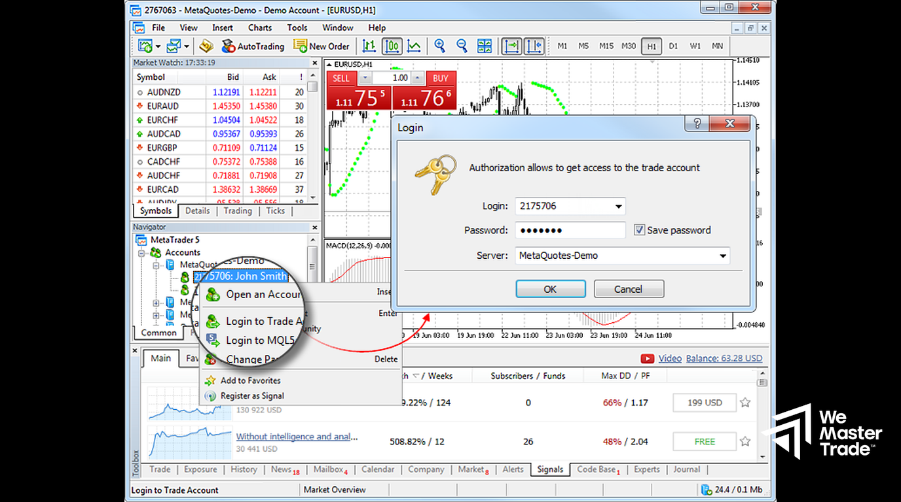Click Cancel in the Login dialog

tap(629, 289)
